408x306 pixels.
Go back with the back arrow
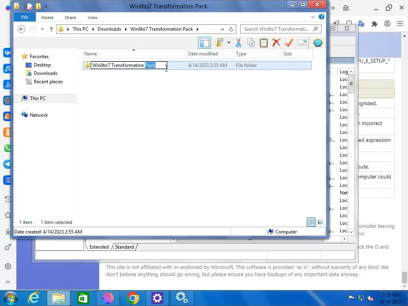coord(22,29)
